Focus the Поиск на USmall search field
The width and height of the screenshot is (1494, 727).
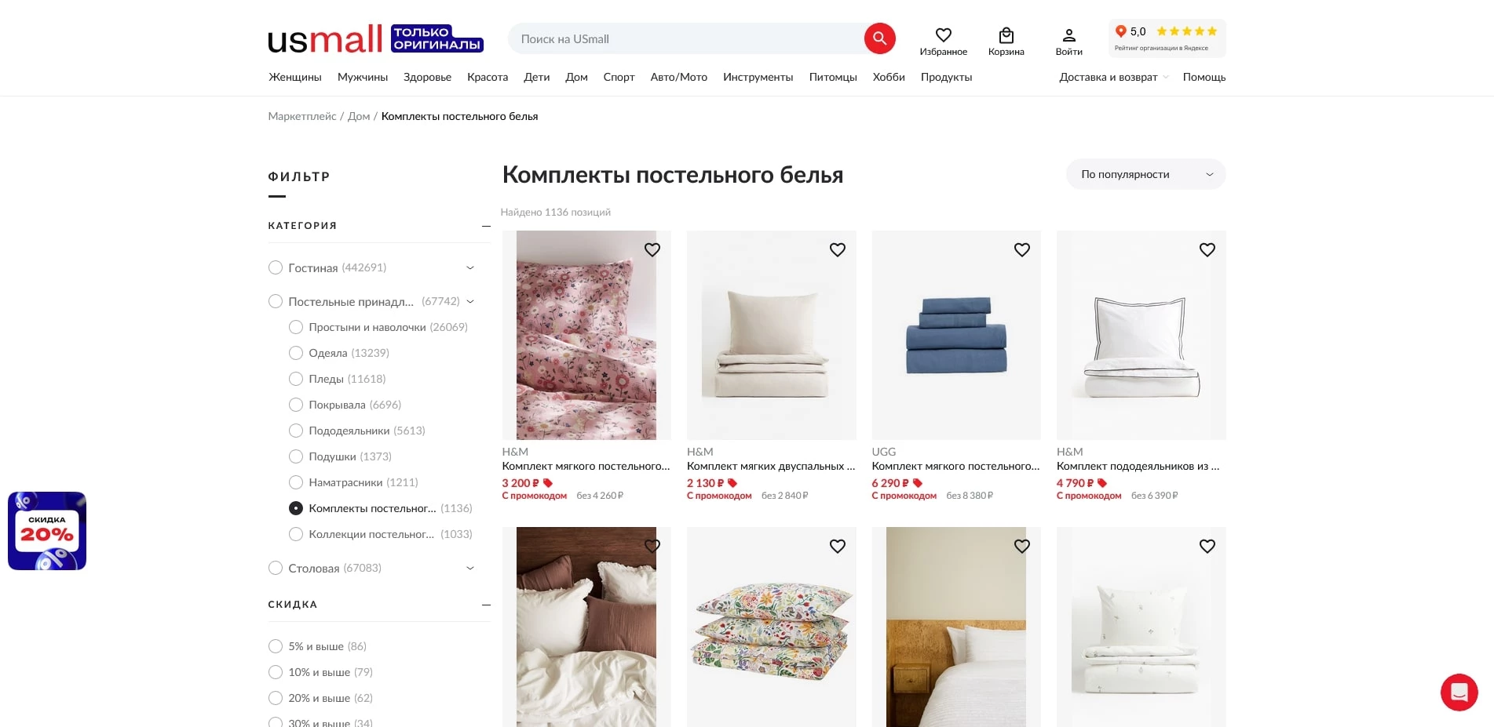[x=683, y=38]
